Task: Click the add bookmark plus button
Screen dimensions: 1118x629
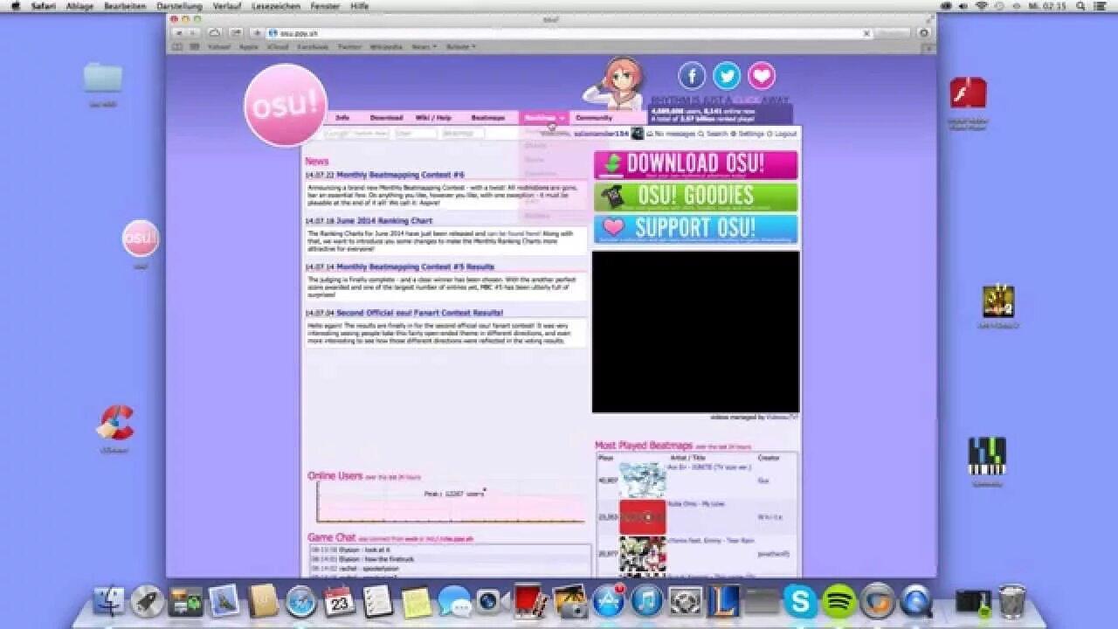Action: (257, 33)
